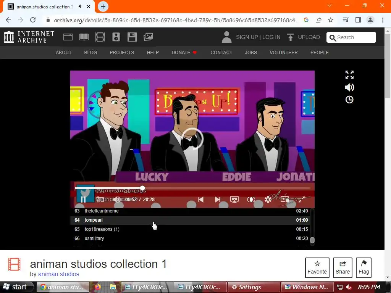Open the Images icon

(148, 37)
